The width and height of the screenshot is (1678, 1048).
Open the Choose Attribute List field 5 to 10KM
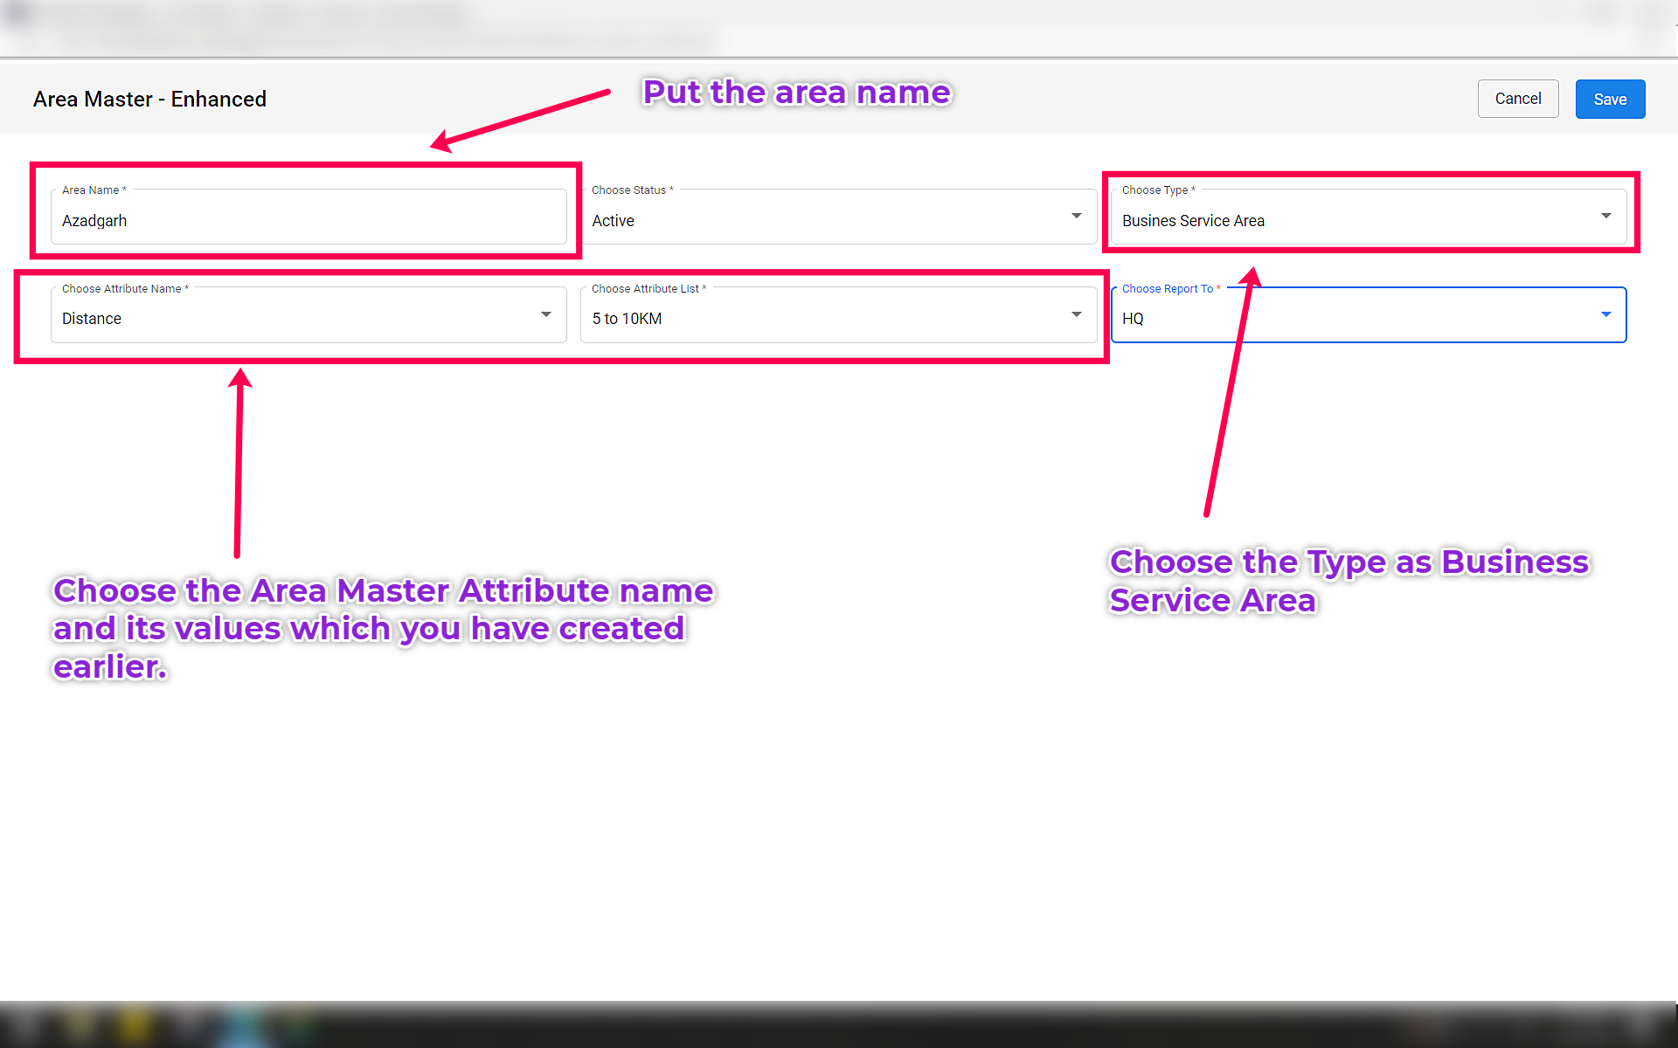tap(822, 319)
